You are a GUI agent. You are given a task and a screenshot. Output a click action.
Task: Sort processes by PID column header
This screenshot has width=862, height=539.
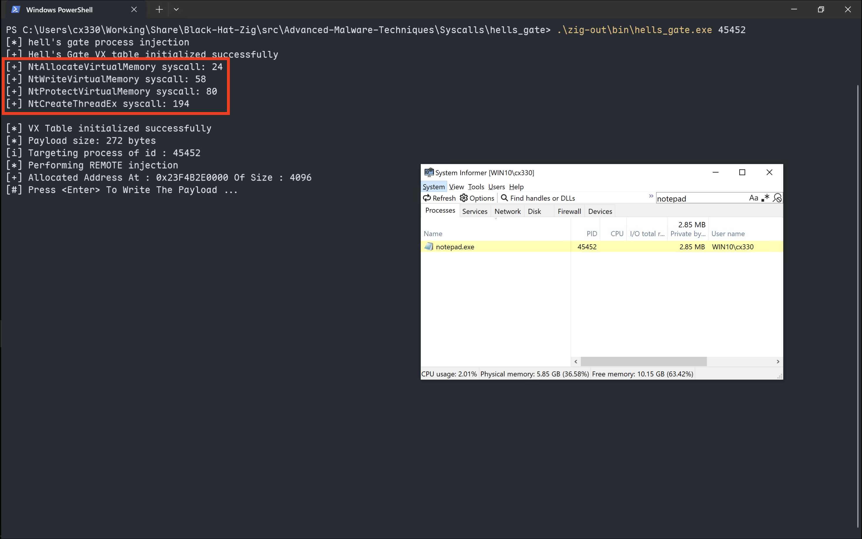coord(592,234)
